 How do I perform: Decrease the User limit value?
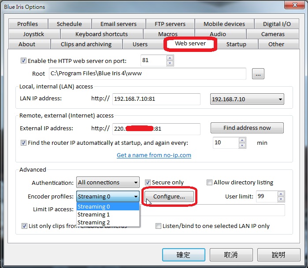[281, 199]
